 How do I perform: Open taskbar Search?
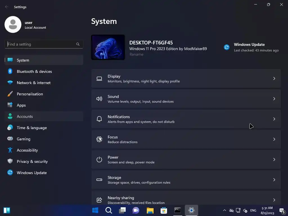point(109,210)
